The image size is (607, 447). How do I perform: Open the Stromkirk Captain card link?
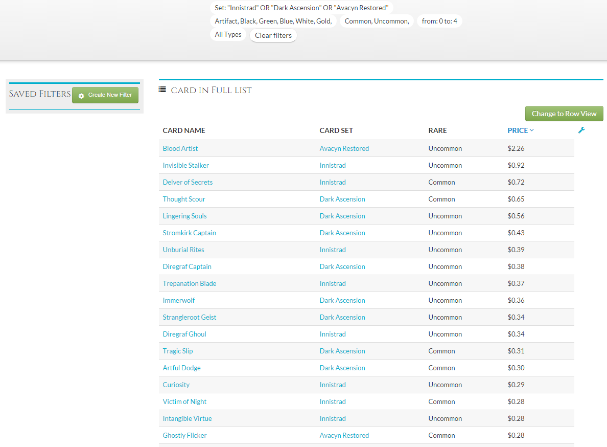189,233
